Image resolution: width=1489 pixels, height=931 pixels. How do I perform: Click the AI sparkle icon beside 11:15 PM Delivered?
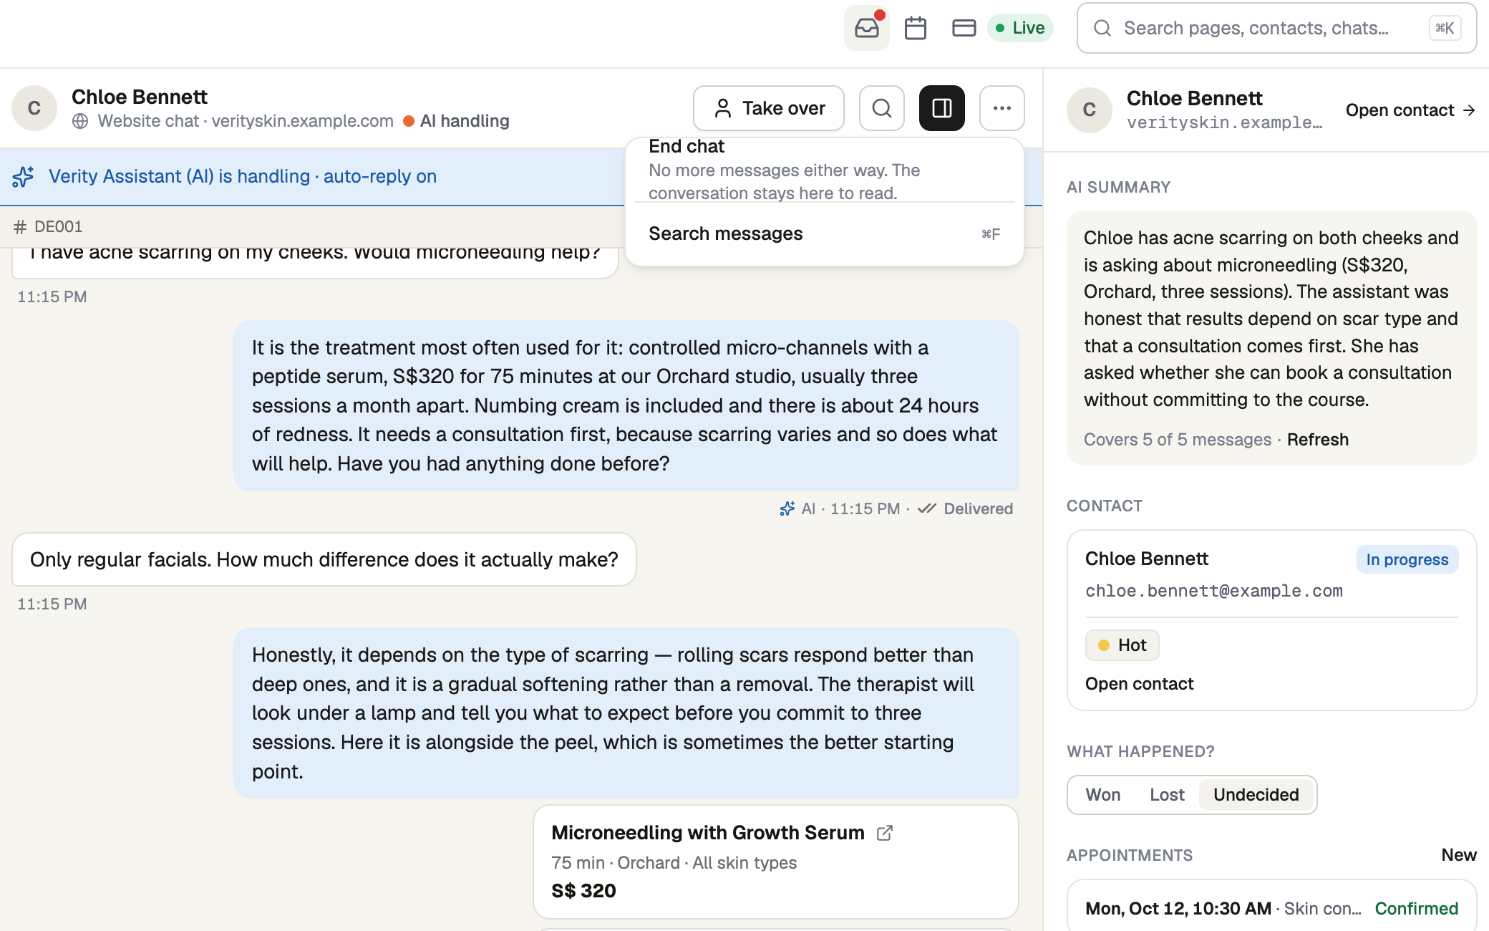(787, 508)
